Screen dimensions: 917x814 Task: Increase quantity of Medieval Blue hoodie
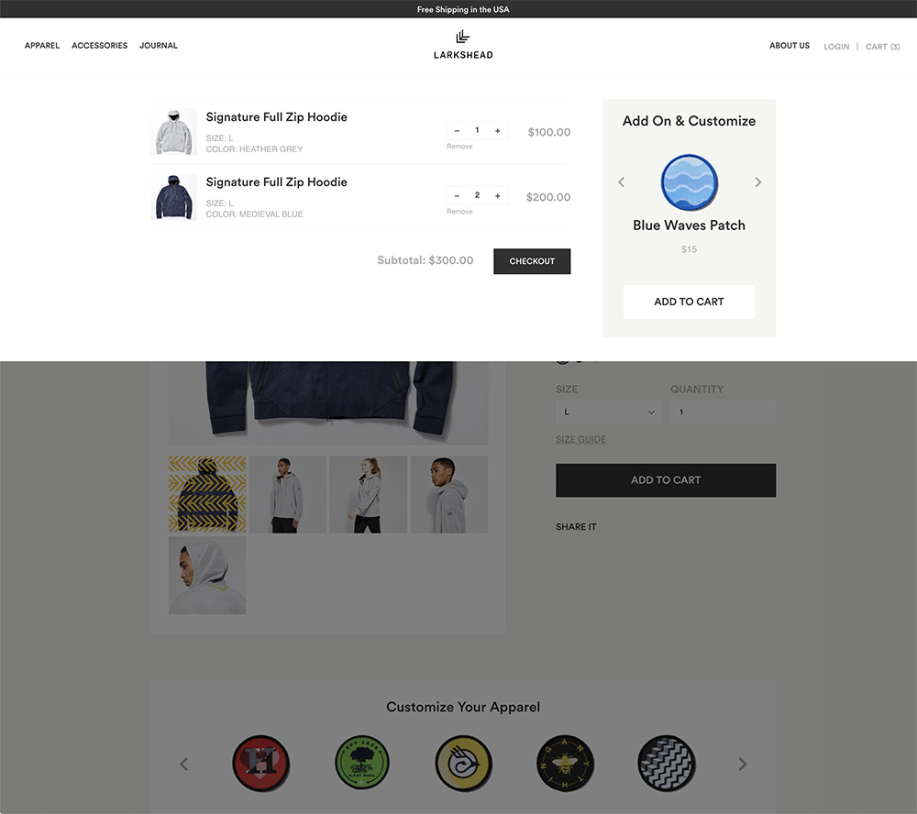click(x=497, y=196)
